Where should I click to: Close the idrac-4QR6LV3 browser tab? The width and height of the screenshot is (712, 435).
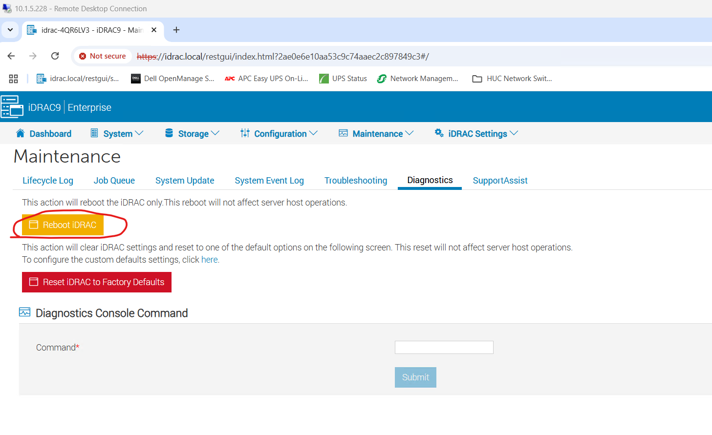(154, 30)
